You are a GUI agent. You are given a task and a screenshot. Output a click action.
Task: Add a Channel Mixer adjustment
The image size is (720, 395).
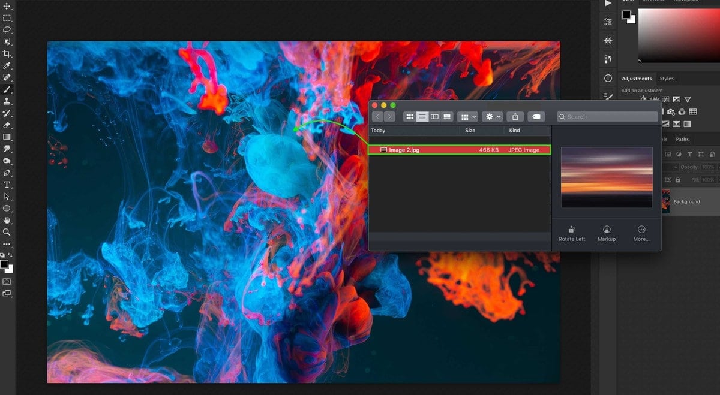coord(682,111)
